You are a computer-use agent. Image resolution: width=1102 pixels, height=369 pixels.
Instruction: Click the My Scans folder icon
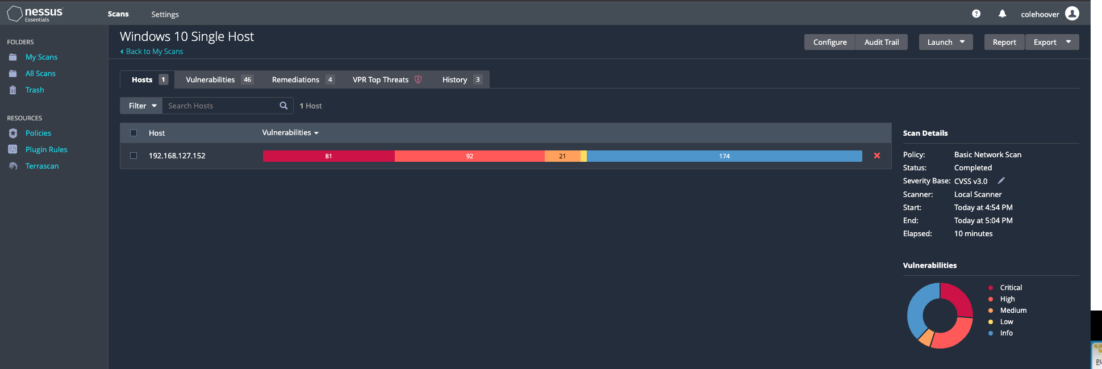13,57
